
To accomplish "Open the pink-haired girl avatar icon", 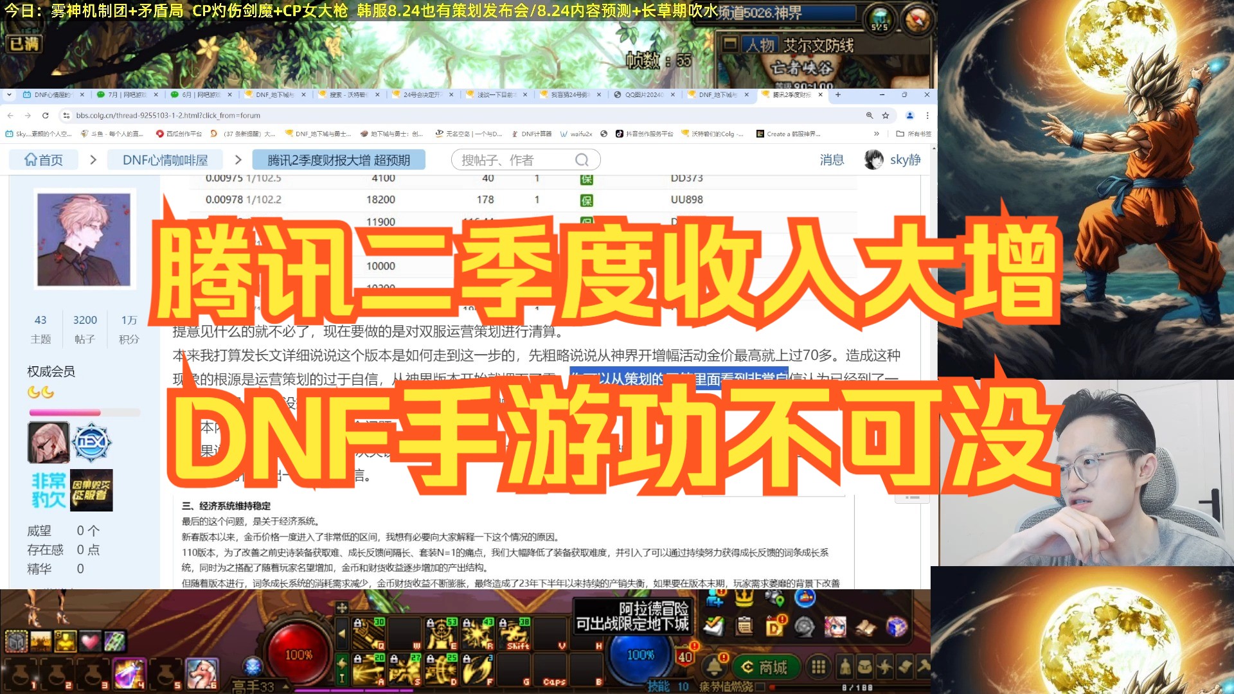I will click(x=835, y=626).
